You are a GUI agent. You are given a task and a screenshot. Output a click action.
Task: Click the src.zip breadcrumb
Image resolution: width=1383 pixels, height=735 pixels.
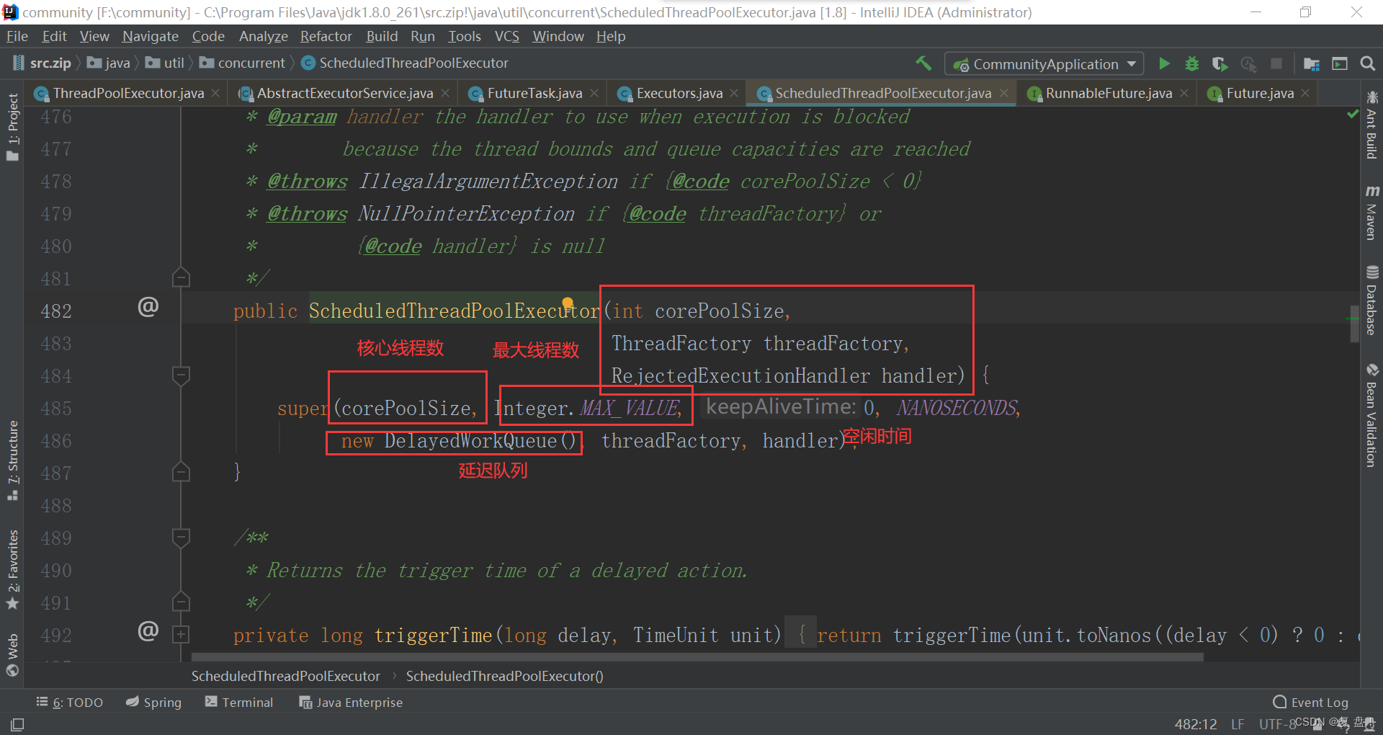coord(42,63)
